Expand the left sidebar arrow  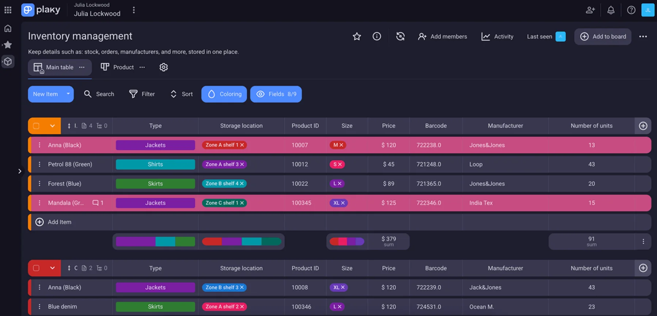click(20, 171)
